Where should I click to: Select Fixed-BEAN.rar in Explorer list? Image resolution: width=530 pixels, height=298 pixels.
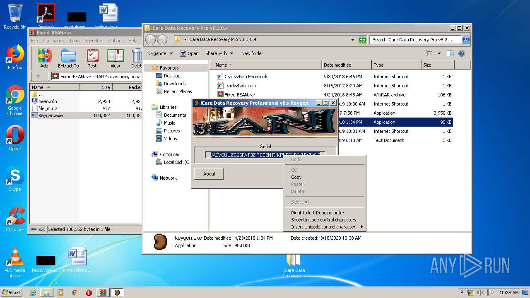pos(240,95)
